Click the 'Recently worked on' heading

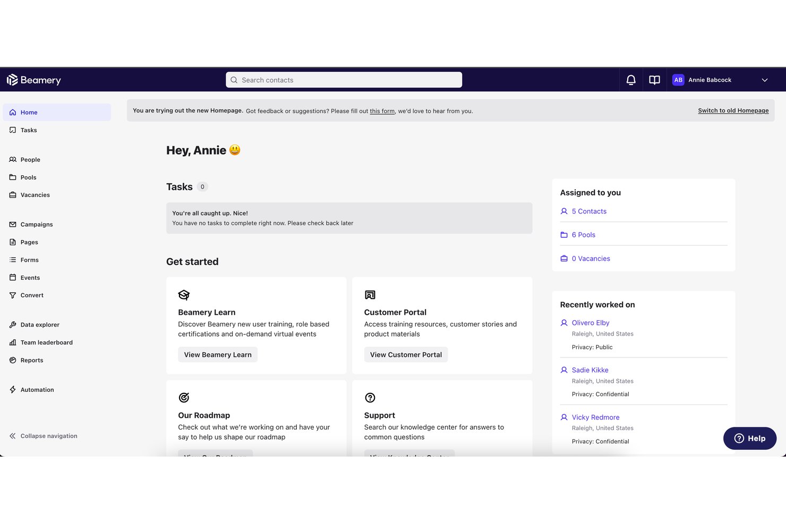coord(597,305)
